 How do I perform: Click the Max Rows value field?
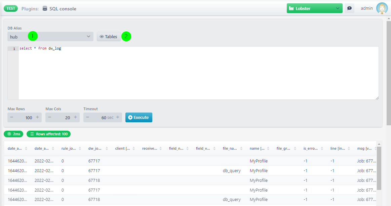25,118
